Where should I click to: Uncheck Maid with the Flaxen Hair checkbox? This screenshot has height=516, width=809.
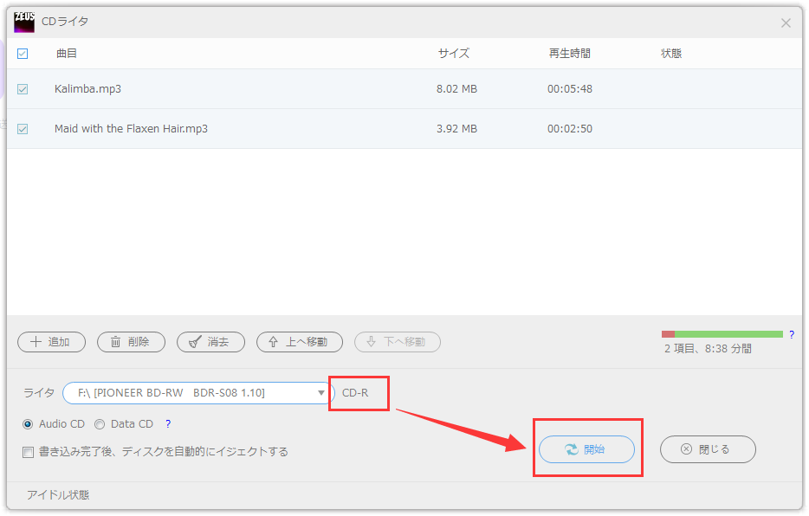(23, 129)
